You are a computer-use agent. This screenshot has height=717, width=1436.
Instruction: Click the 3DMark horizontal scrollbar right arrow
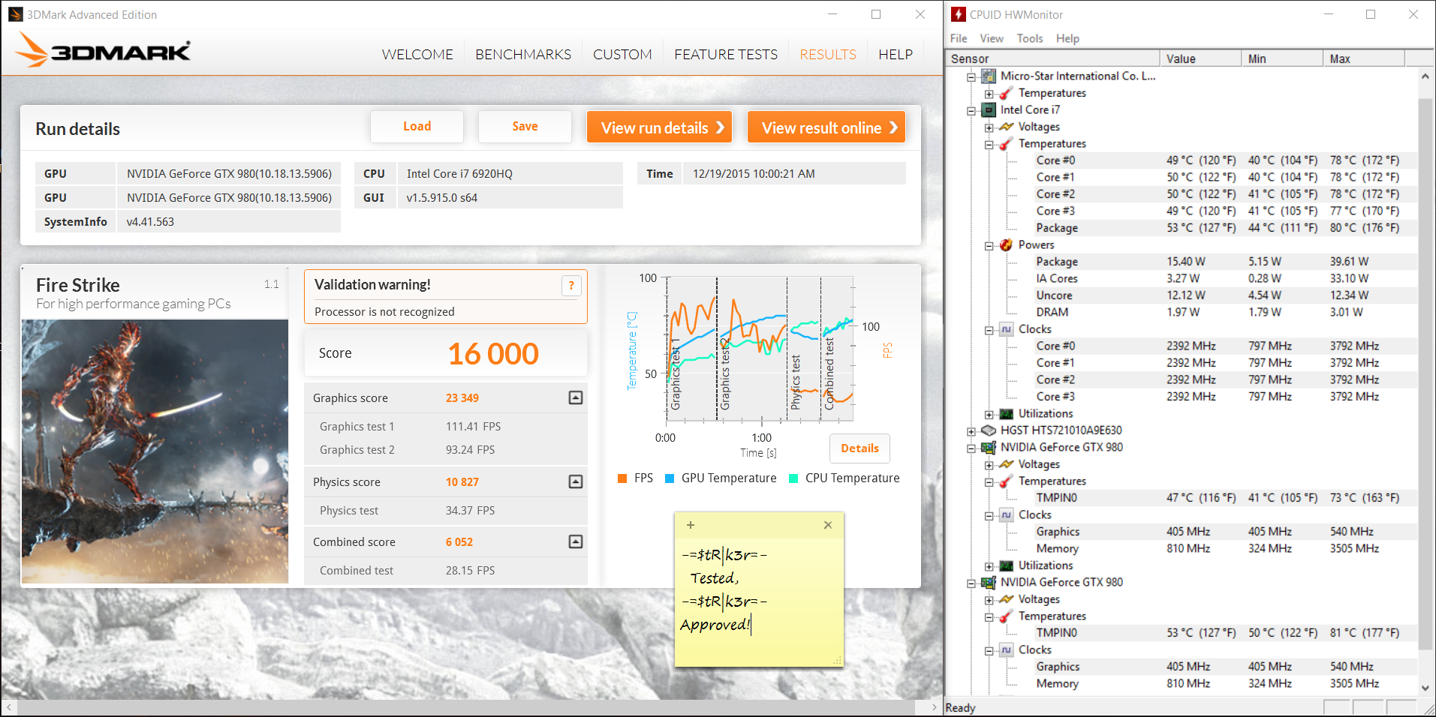tap(934, 707)
